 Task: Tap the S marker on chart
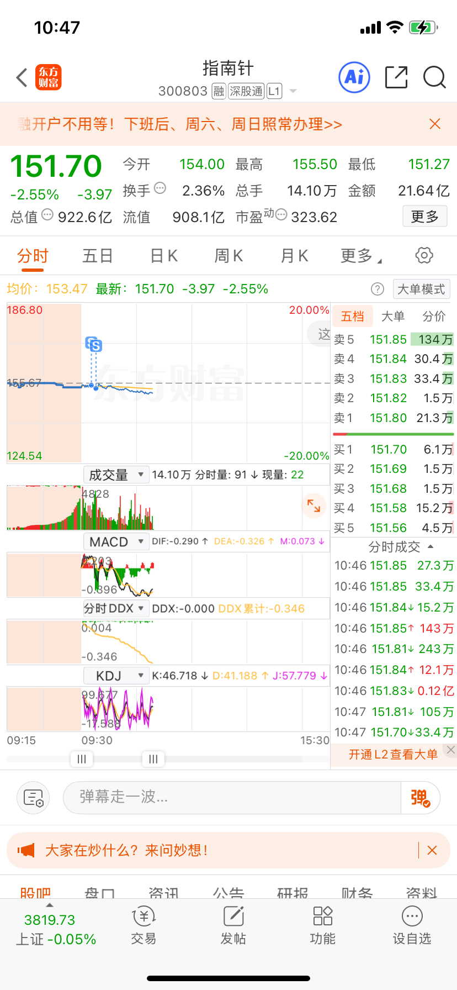pyautogui.click(x=95, y=346)
